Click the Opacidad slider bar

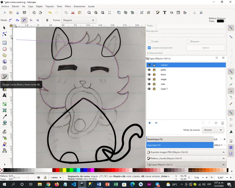[x=180, y=145]
